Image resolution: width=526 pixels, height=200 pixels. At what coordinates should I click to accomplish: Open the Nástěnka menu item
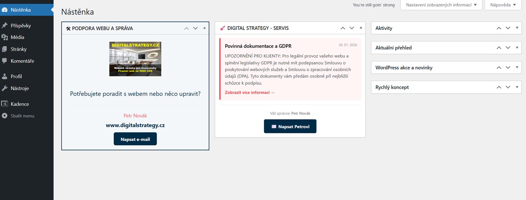pyautogui.click(x=21, y=10)
